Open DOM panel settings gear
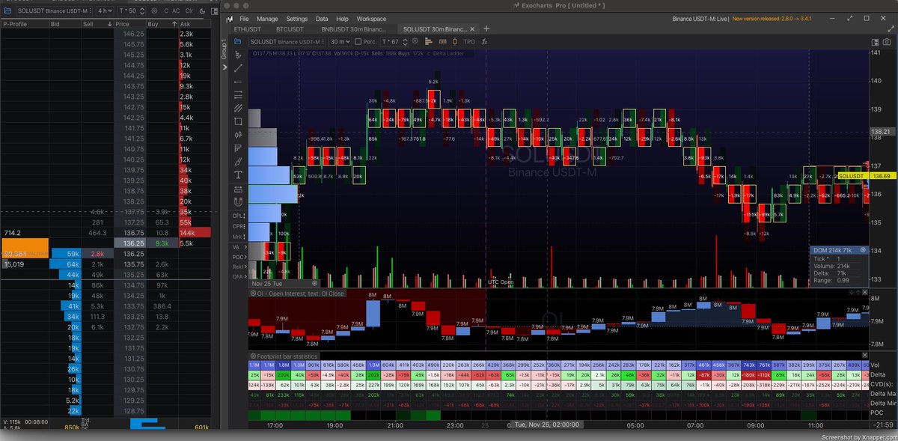The height and width of the screenshot is (441, 898). 154,10
